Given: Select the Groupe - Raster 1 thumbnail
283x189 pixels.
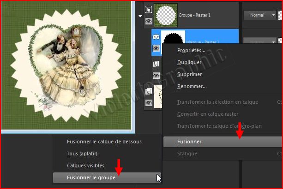Looking at the screenshot, I should pos(166,15).
